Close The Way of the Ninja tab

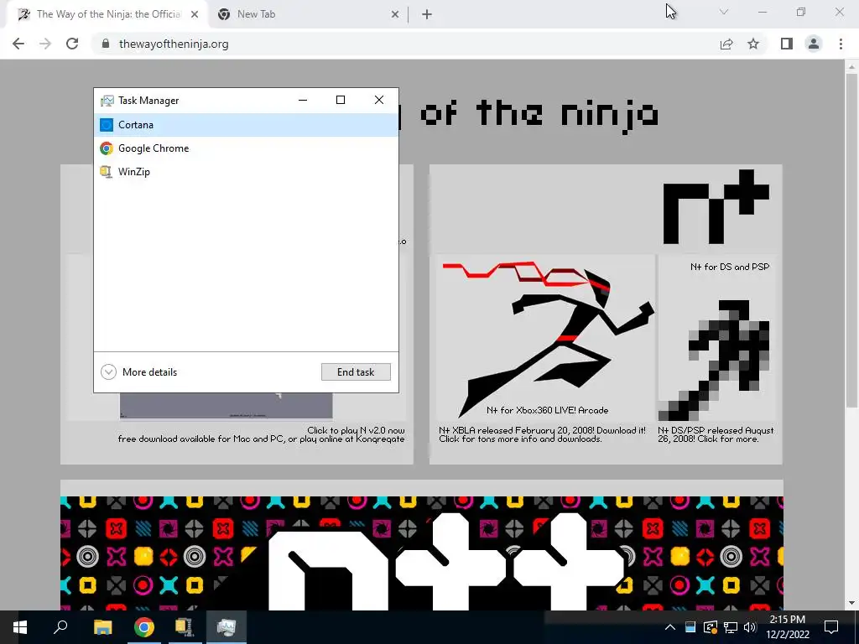click(x=195, y=15)
